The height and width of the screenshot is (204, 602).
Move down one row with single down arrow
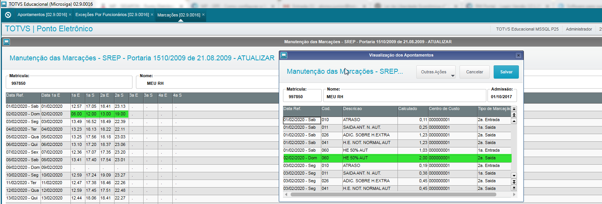(x=514, y=176)
